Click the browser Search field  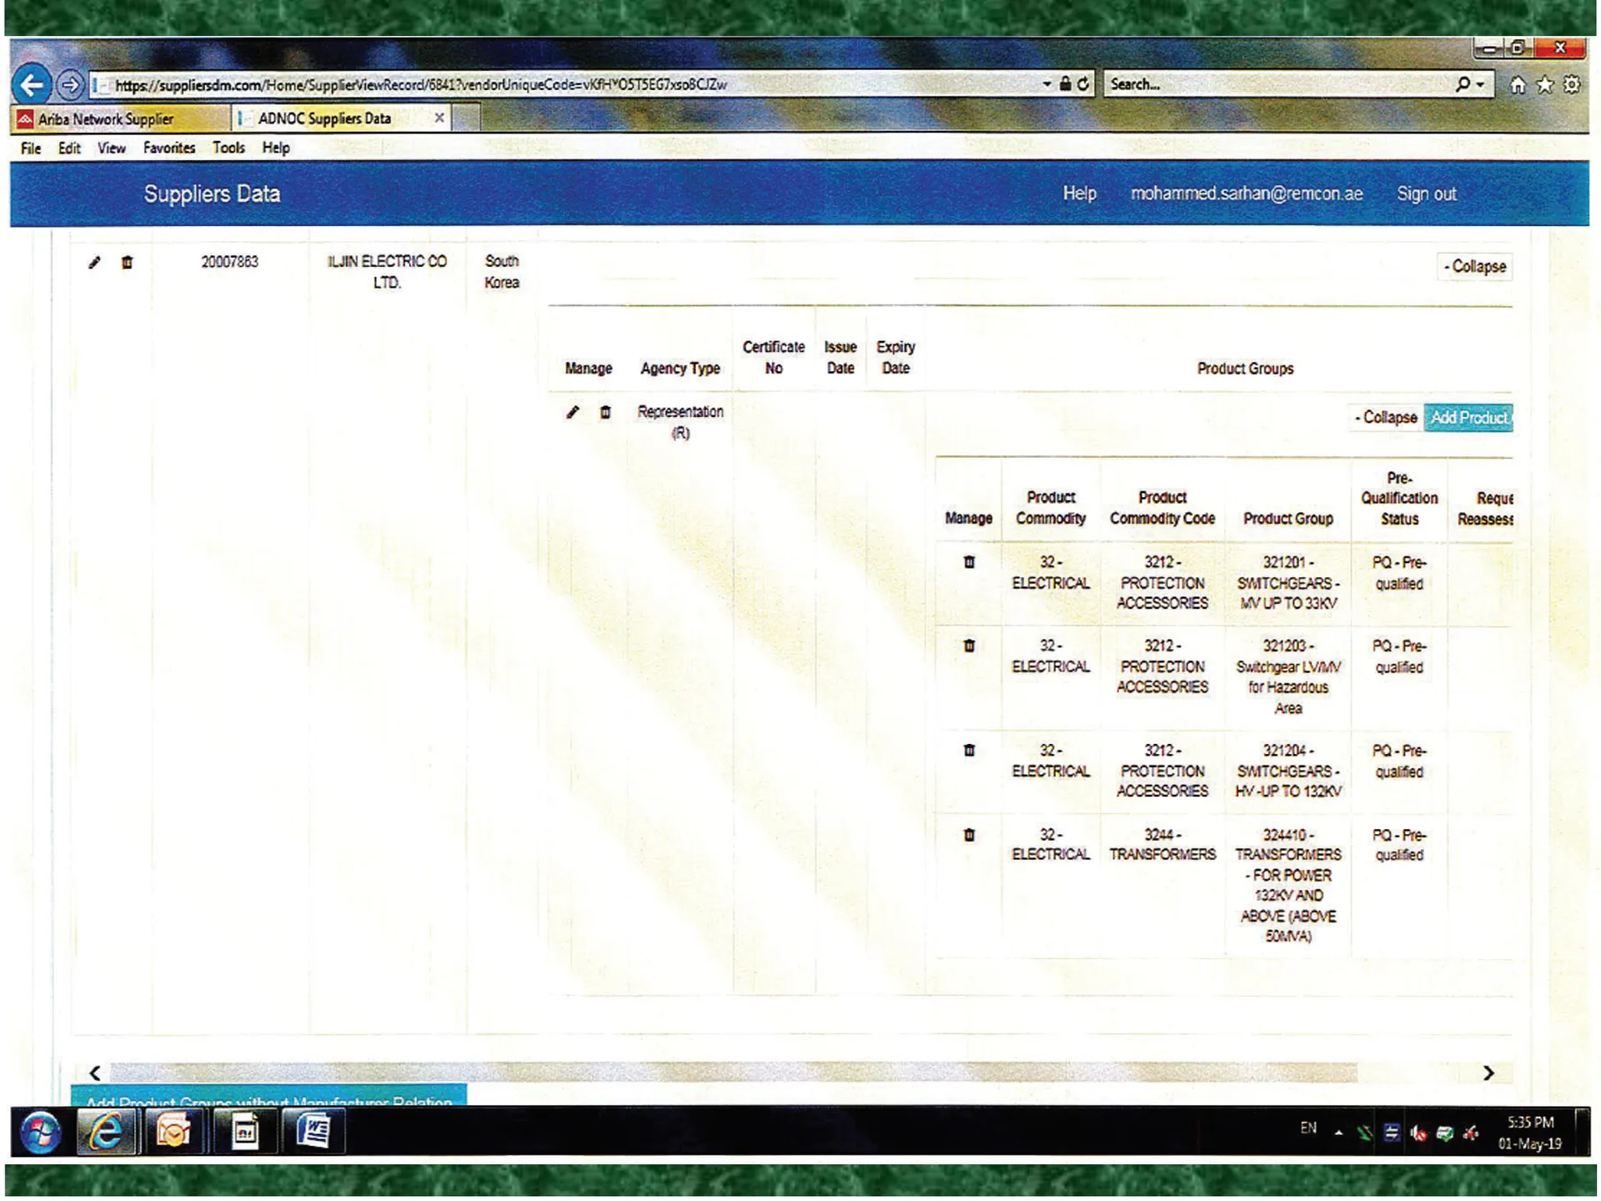point(1280,84)
